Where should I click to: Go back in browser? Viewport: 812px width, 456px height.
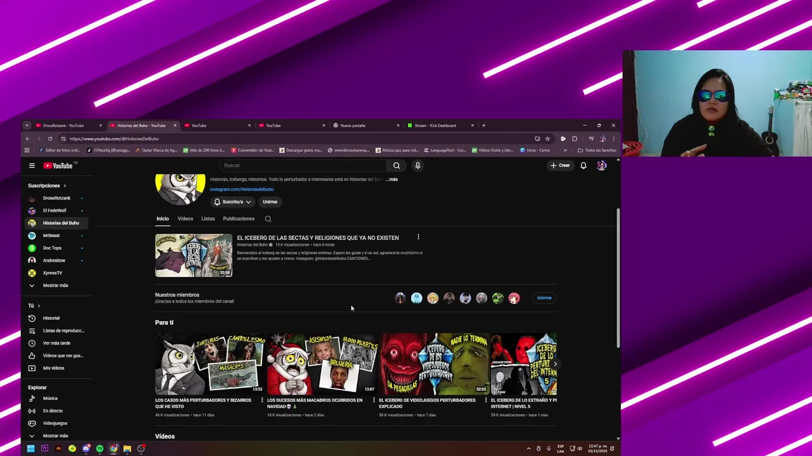click(27, 139)
